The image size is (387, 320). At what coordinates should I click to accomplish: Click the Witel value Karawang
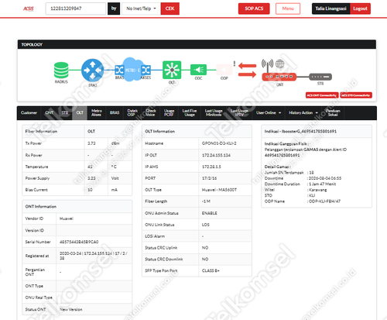[318, 190]
